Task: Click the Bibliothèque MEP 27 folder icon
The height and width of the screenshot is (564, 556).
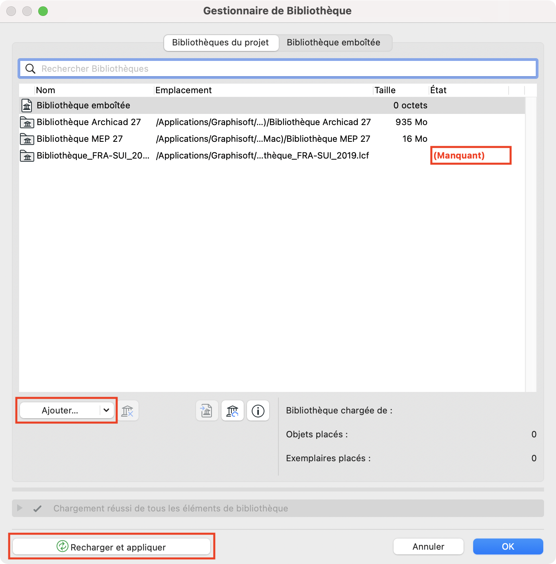Action: click(x=27, y=139)
